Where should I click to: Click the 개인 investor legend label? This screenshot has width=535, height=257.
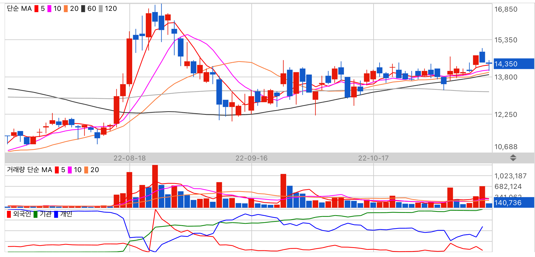click(x=66, y=214)
